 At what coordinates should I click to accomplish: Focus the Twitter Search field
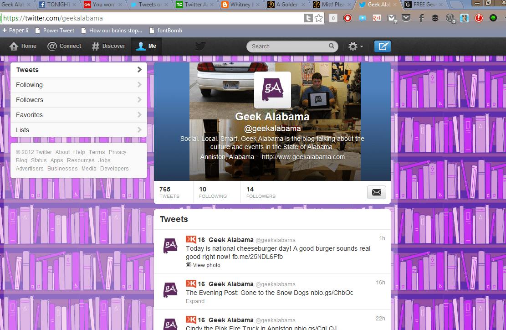[x=292, y=46]
